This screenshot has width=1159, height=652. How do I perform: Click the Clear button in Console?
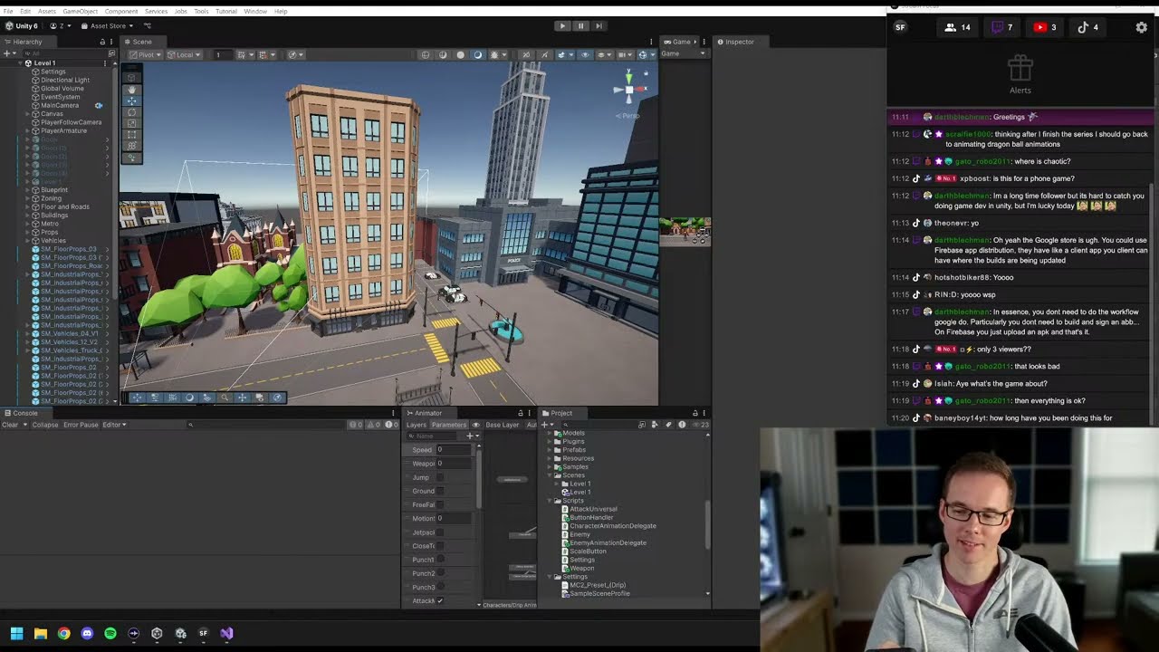click(10, 425)
